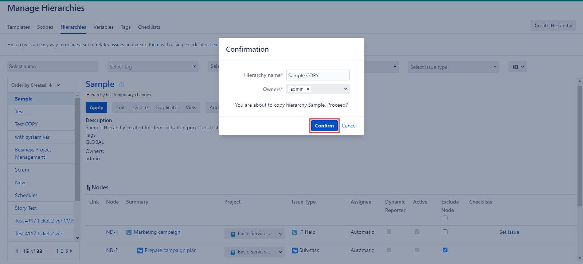Click the info icon next to Sample title
This screenshot has width=583, height=264.
click(122, 85)
